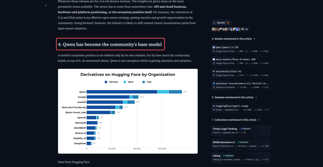323x167 pixels.
Task: Click the sentence-transformers logo icon
Action: click(214, 83)
